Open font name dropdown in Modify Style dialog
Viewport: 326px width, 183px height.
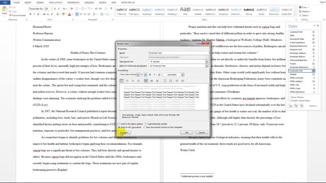coord(138,75)
